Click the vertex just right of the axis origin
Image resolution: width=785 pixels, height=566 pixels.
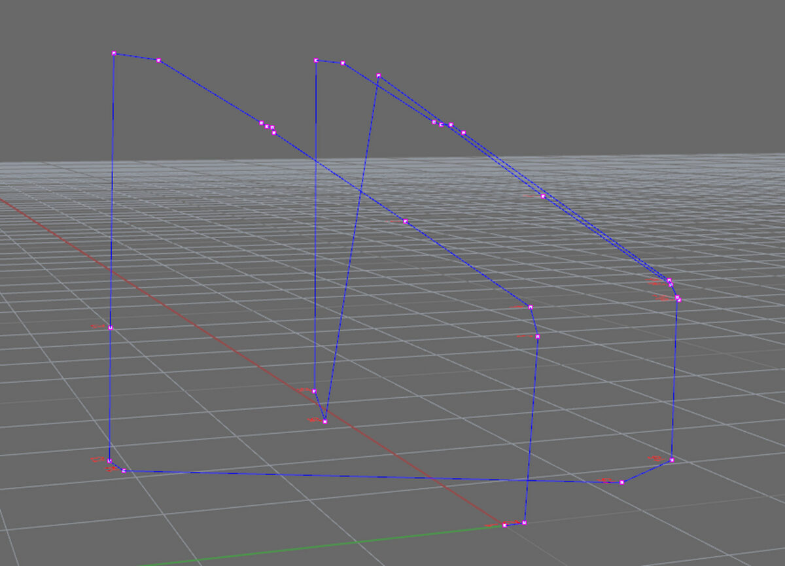[524, 523]
